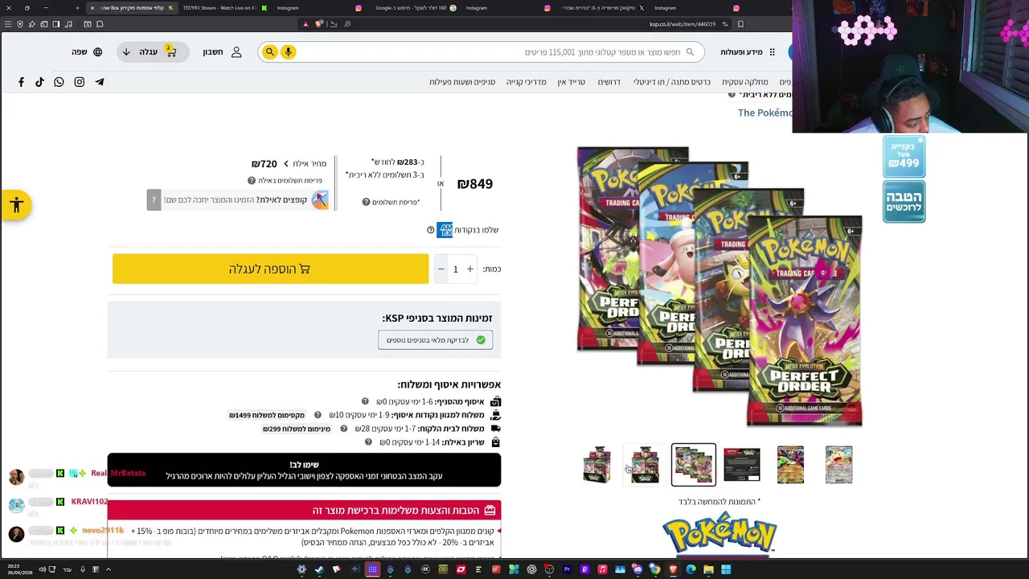
Task: Open מחלקה עסקית menu item
Action: coord(745,82)
